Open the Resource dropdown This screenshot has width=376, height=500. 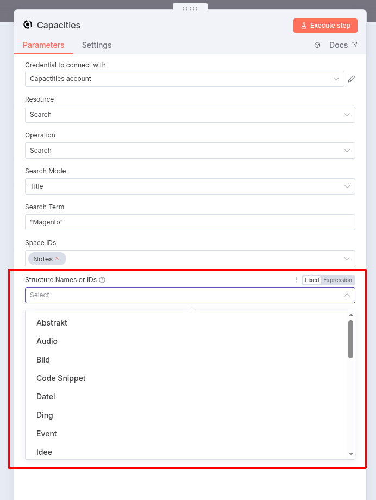coord(190,115)
